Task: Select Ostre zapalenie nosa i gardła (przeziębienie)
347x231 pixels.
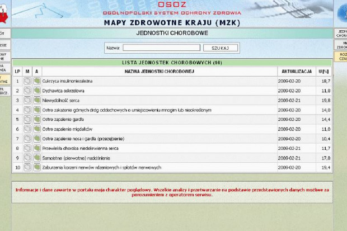Action: tap(83, 139)
